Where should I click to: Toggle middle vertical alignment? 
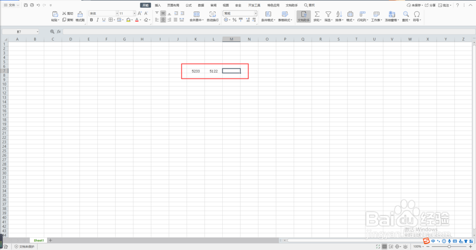pos(163,13)
